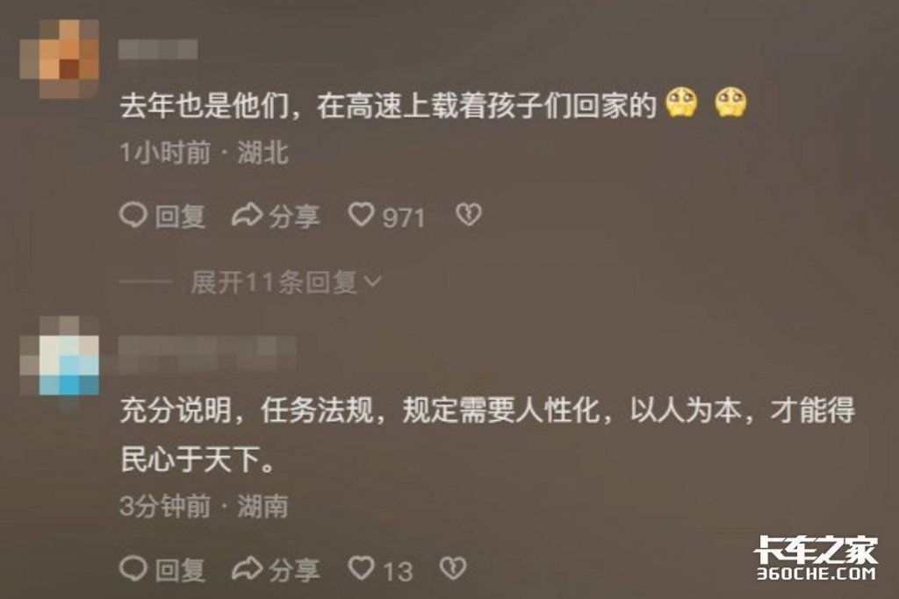Viewport: 899px width, 599px height.
Task: Open first commenter's pixelated avatar
Action: (60, 59)
